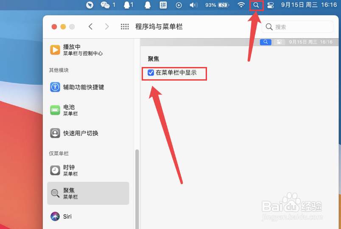Click the 其他模块 section label

[x=59, y=70]
